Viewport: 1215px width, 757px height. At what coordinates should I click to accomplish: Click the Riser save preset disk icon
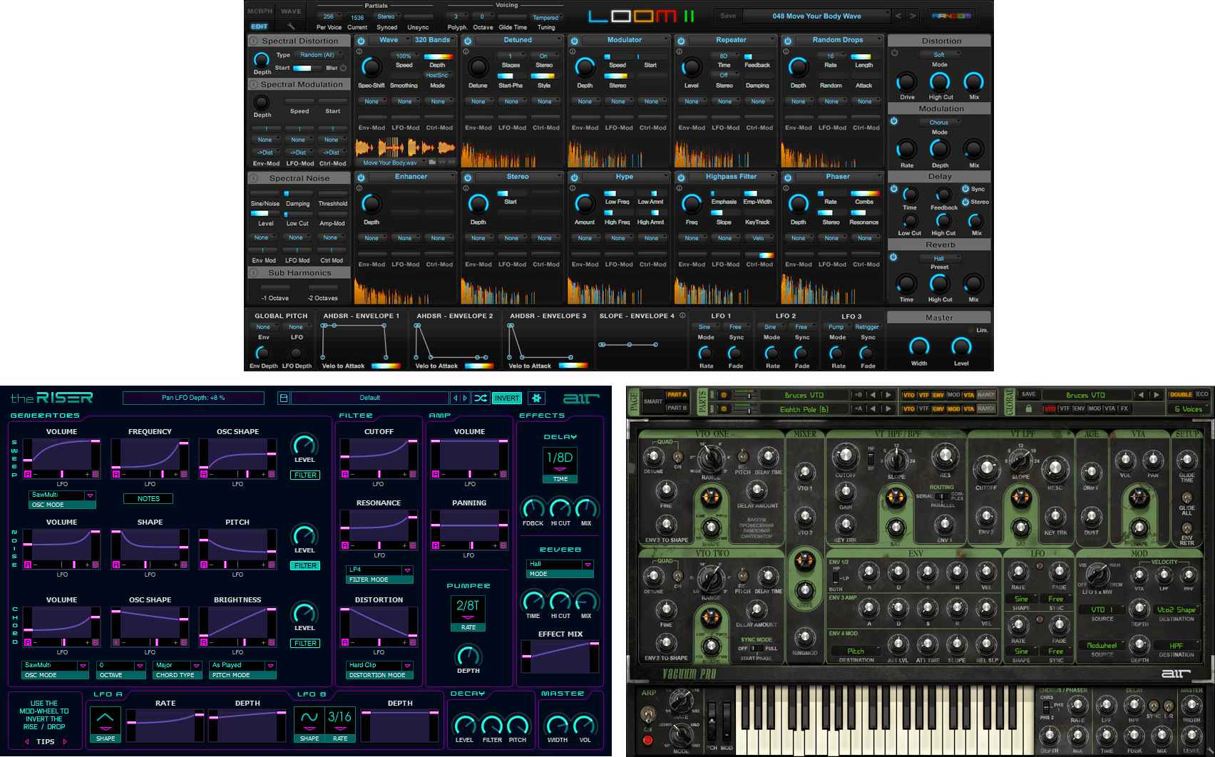[283, 398]
